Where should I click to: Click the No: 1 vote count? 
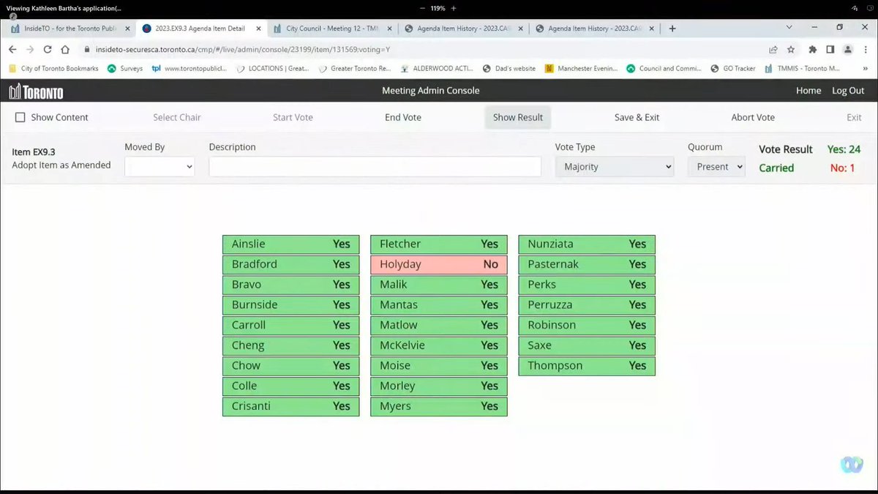tap(842, 168)
